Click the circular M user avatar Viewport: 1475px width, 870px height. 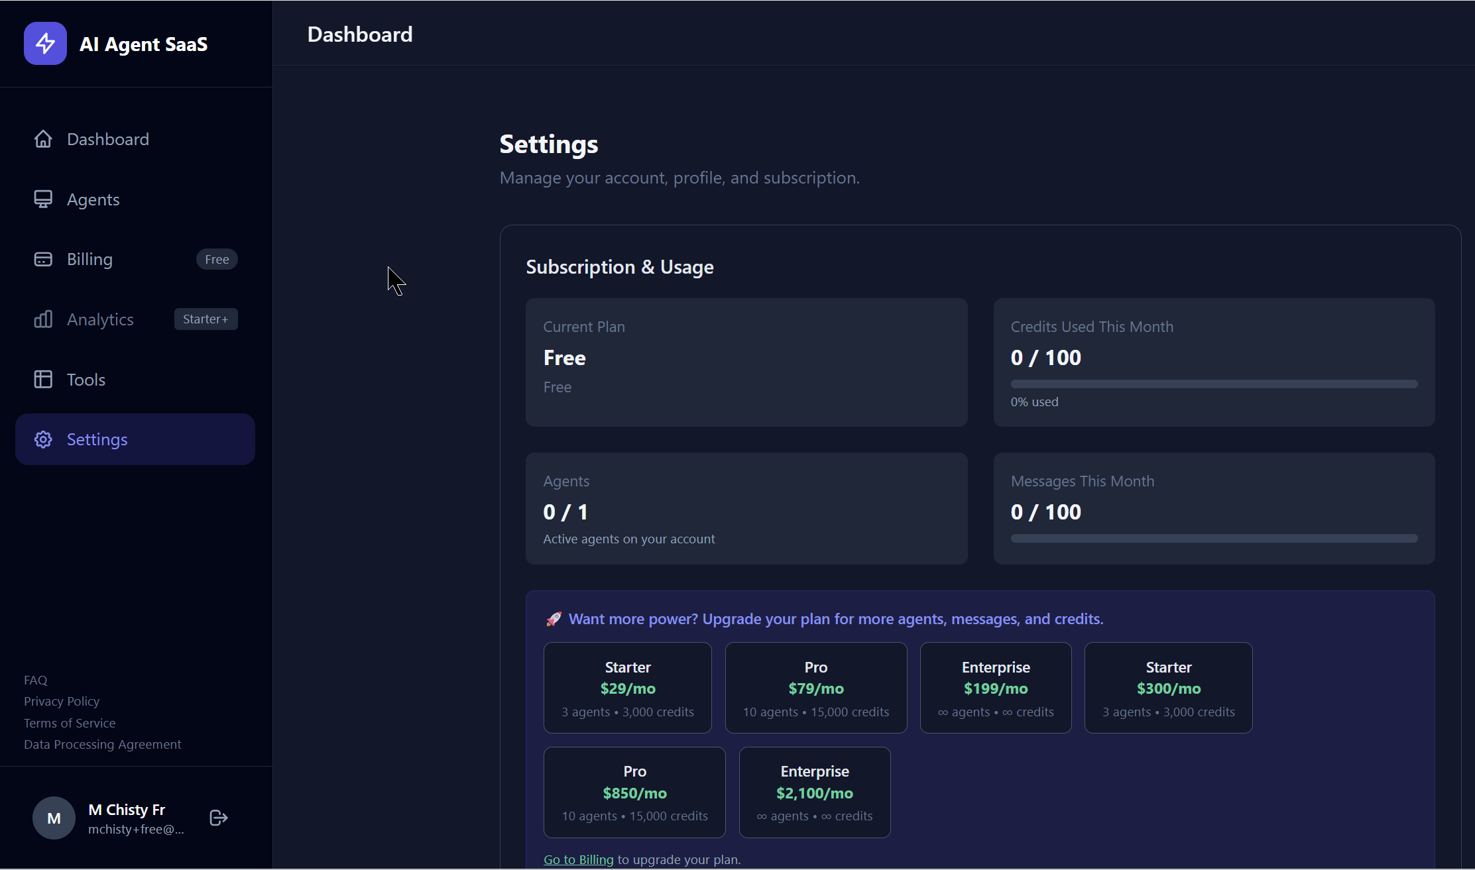coord(53,818)
